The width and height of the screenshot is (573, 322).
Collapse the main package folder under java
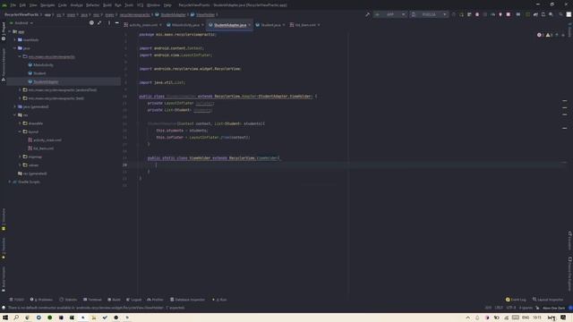click(x=20, y=56)
